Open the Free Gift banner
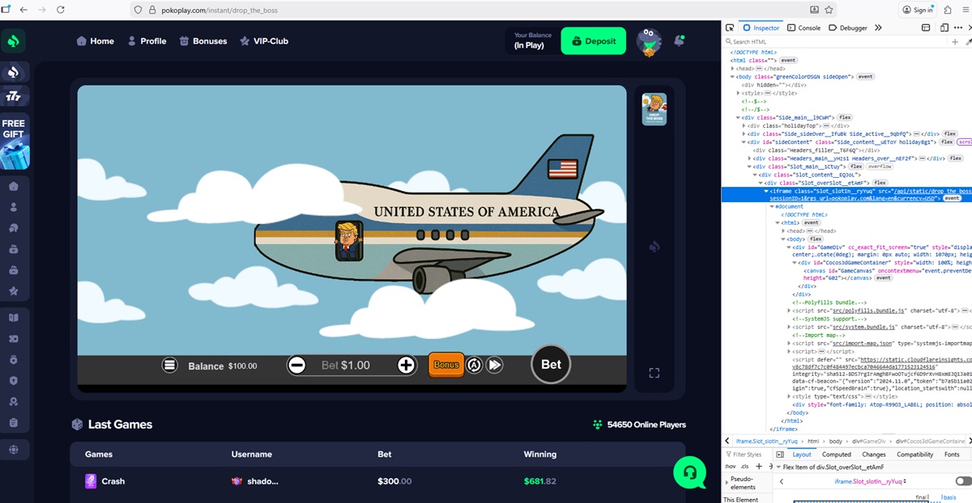The width and height of the screenshot is (972, 503). (x=14, y=142)
